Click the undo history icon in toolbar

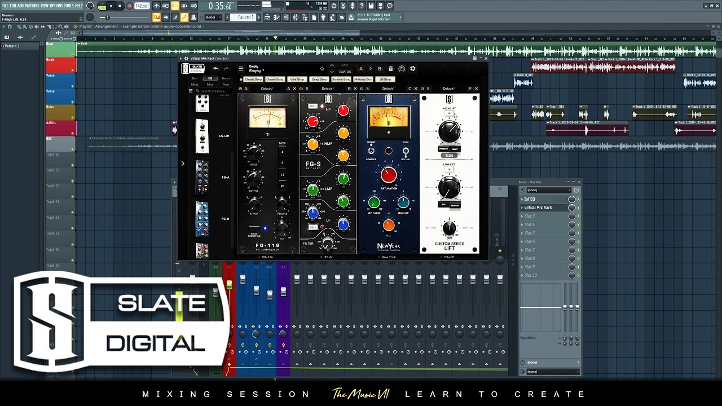point(333,6)
